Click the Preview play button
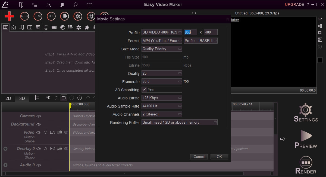This screenshot has height=177, width=326. tap(306, 139)
